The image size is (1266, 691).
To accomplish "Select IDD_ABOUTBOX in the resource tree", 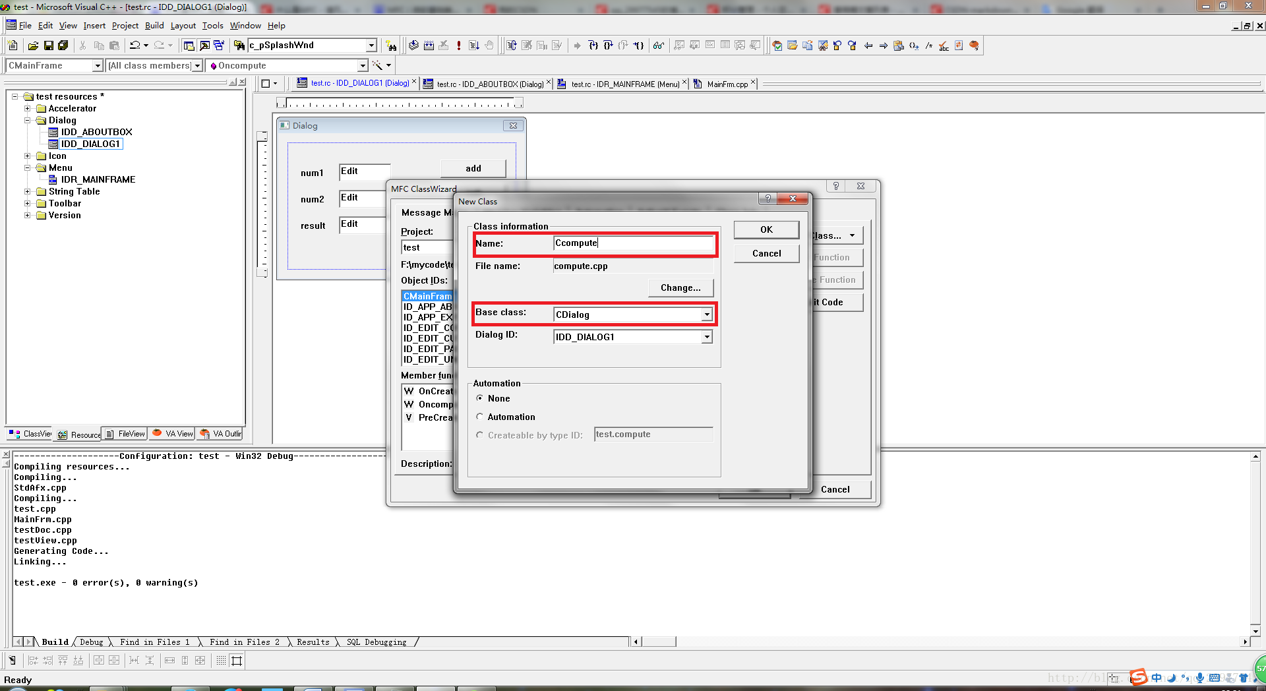I will [x=96, y=132].
